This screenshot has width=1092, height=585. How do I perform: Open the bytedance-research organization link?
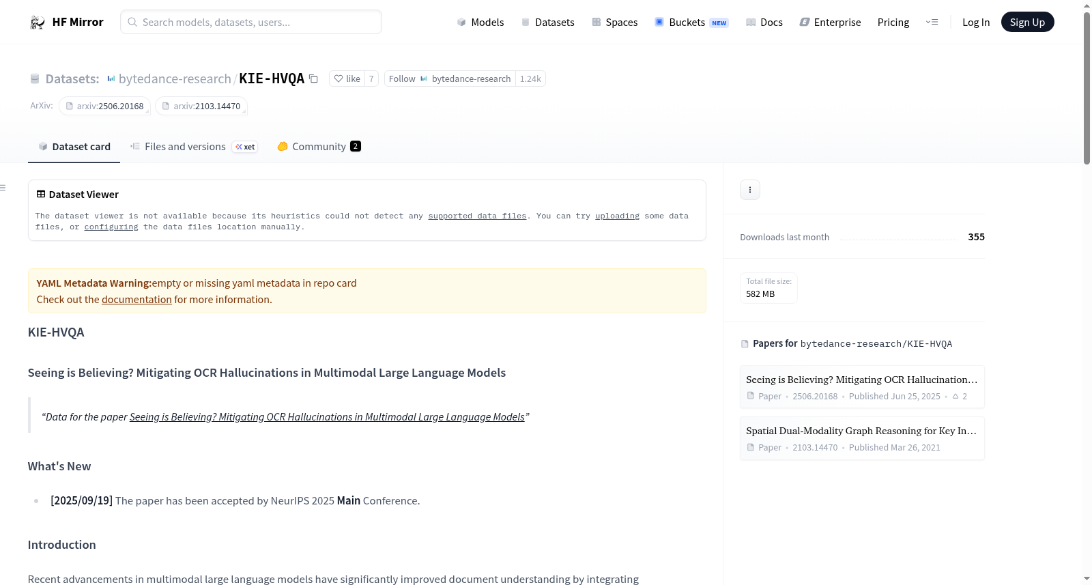click(175, 79)
